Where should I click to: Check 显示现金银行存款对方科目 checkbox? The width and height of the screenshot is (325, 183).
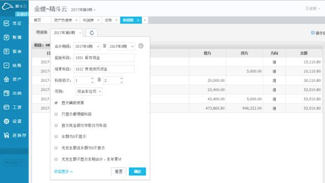tap(56, 125)
